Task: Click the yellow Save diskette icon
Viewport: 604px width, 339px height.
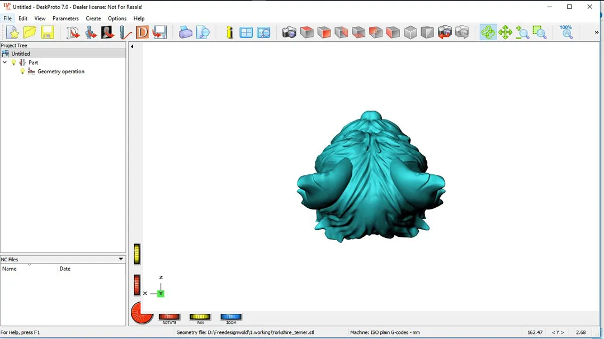Action: pyautogui.click(x=48, y=32)
